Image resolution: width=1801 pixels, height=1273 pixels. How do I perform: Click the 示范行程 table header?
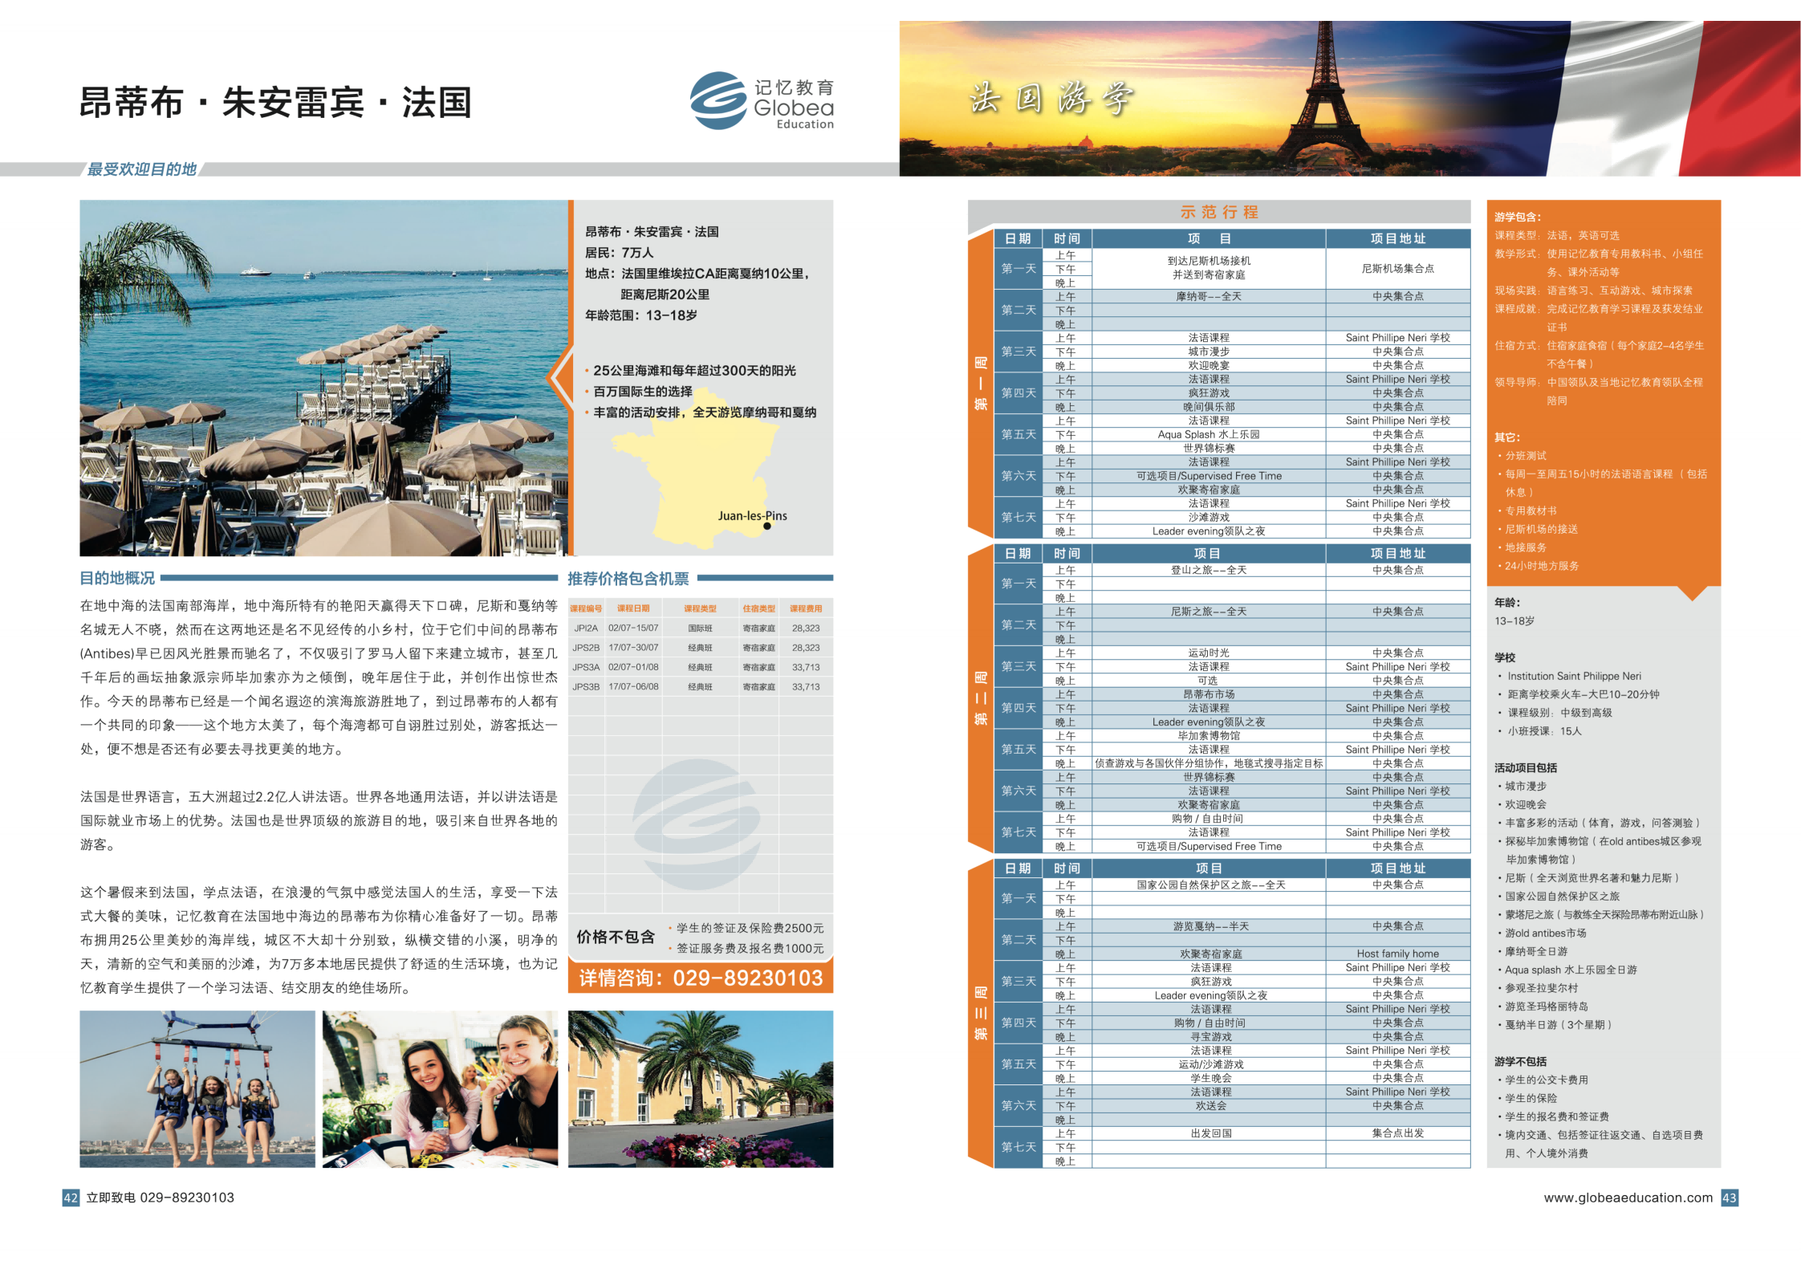1219,212
